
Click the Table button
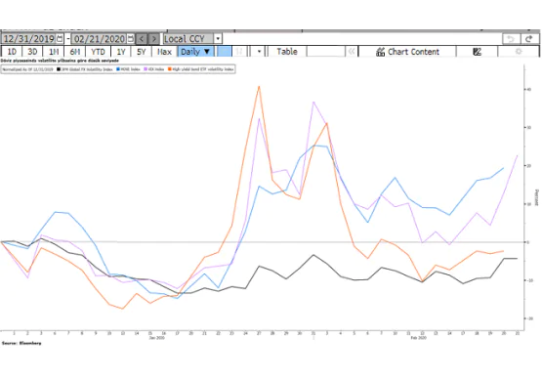pyautogui.click(x=287, y=52)
